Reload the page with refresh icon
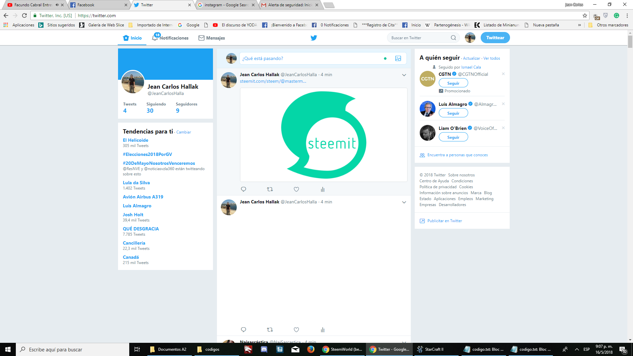This screenshot has width=633, height=356. 24,15
